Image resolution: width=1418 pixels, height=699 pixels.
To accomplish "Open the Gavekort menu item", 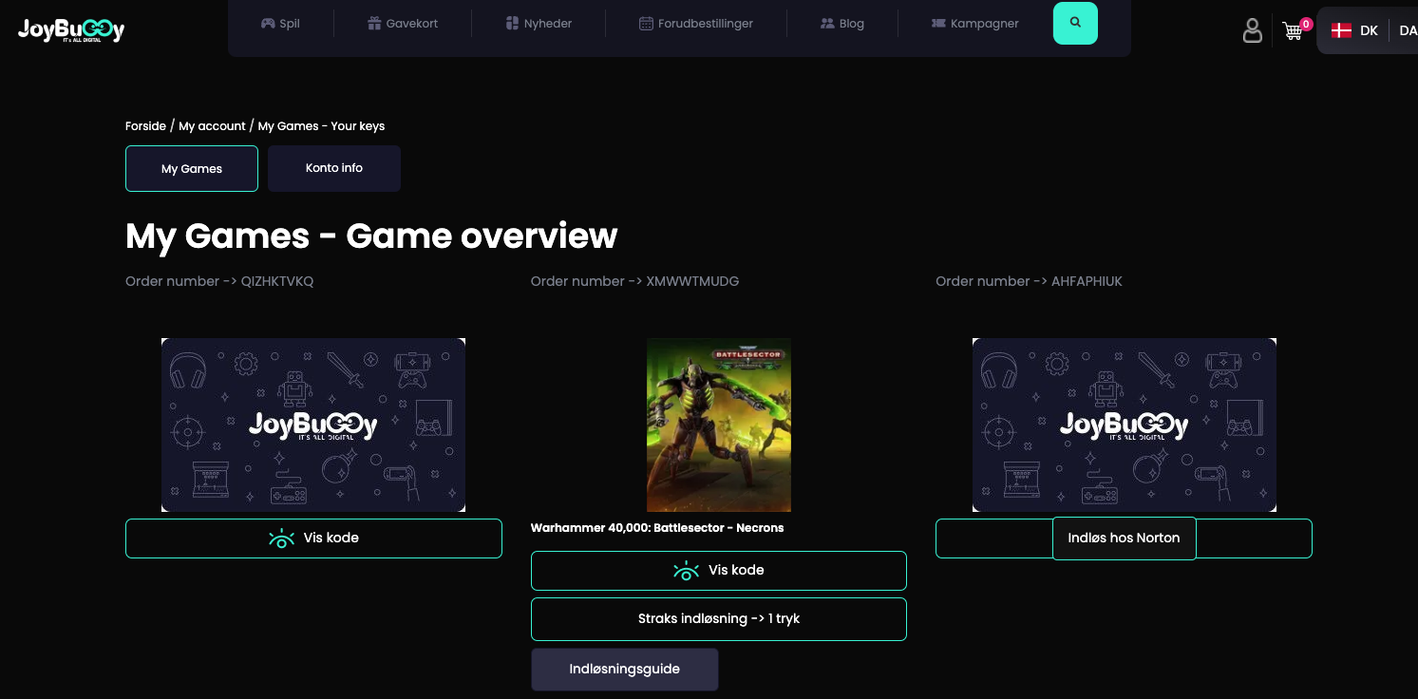I will (403, 24).
